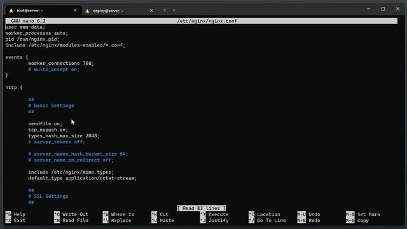Place cursor on 'worker_processes auto;' line
Image resolution: width=407 pixels, height=229 pixels.
tap(37, 33)
